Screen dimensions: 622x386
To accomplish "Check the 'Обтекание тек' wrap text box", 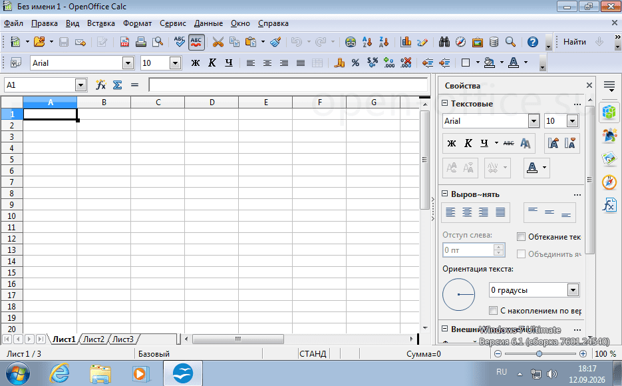I will (x=522, y=237).
